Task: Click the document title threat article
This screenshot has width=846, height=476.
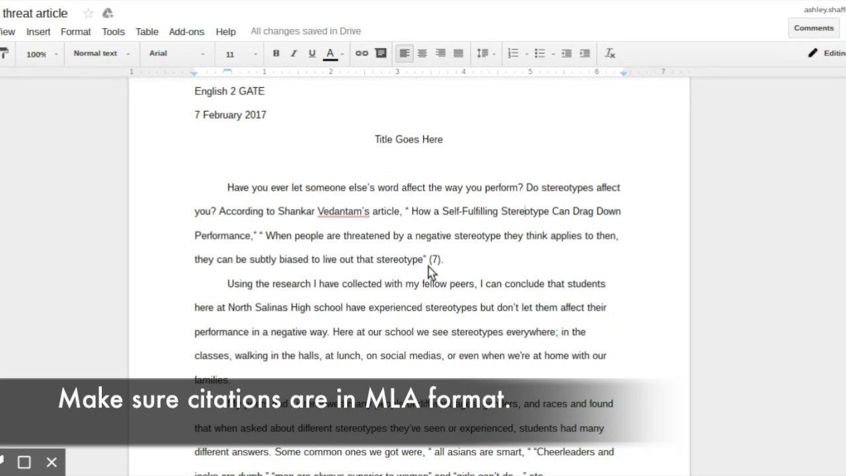Action: pyautogui.click(x=35, y=13)
